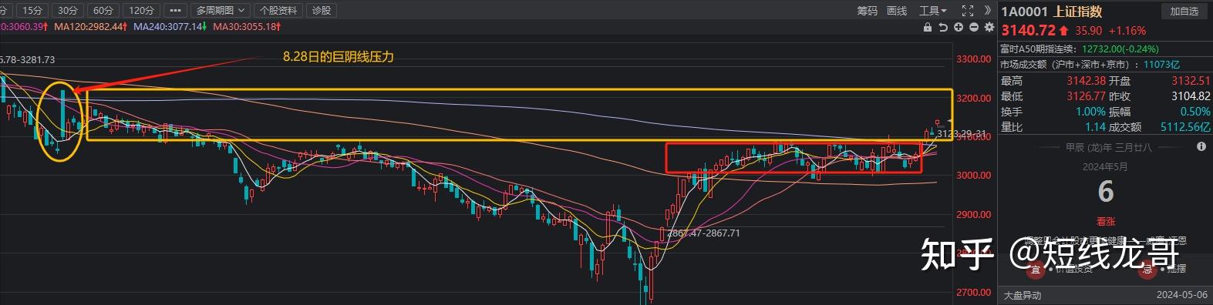Click the +1.16% change percentage
Screen dimensions: 1213x305
pos(1127,31)
